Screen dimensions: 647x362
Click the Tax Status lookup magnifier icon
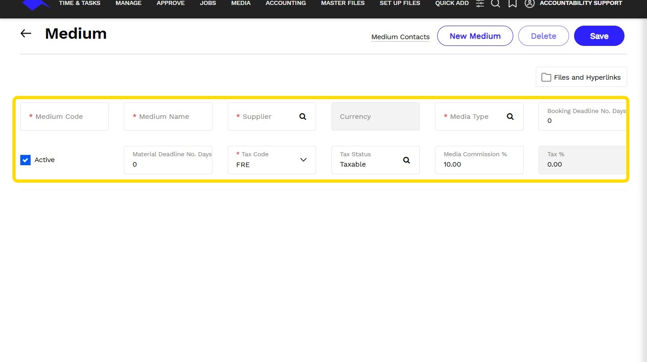[x=407, y=160]
